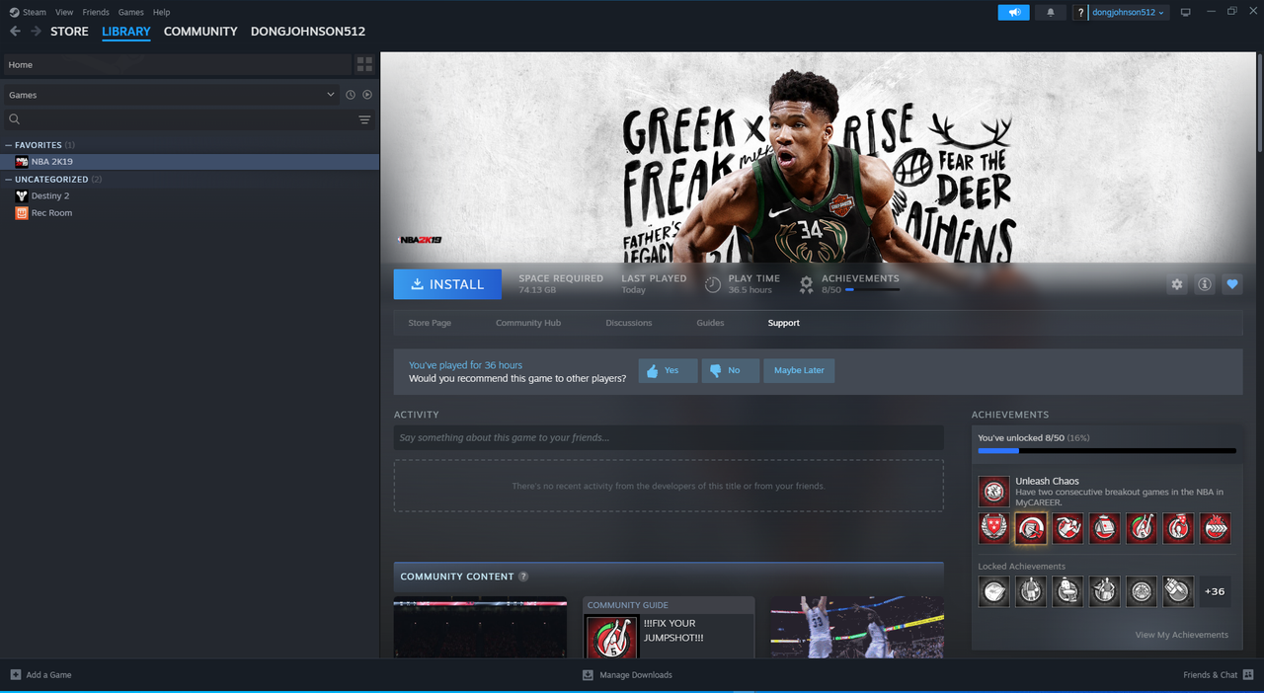Select NBA 2K19 in the library list

point(190,161)
